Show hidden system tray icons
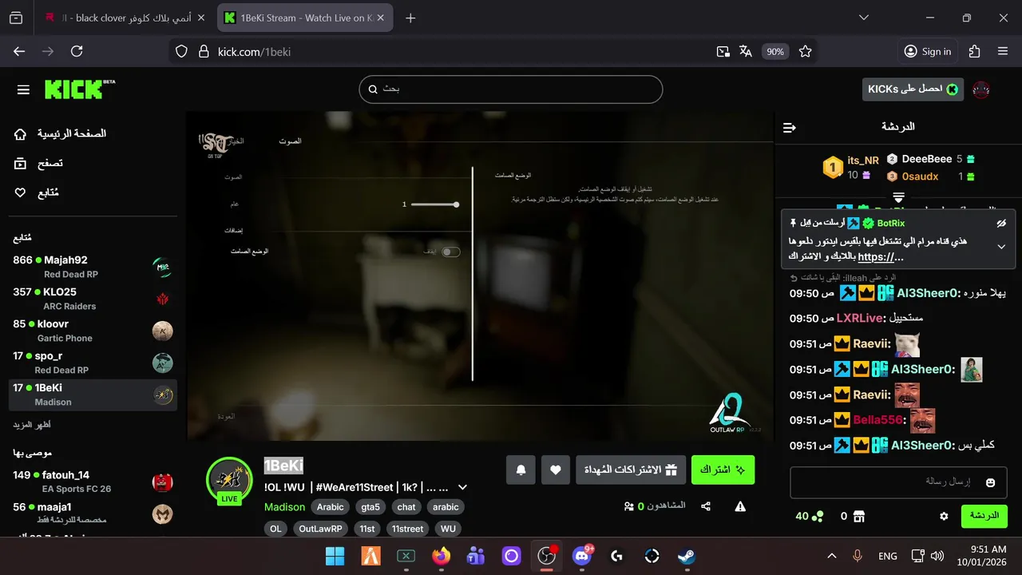 (x=832, y=556)
